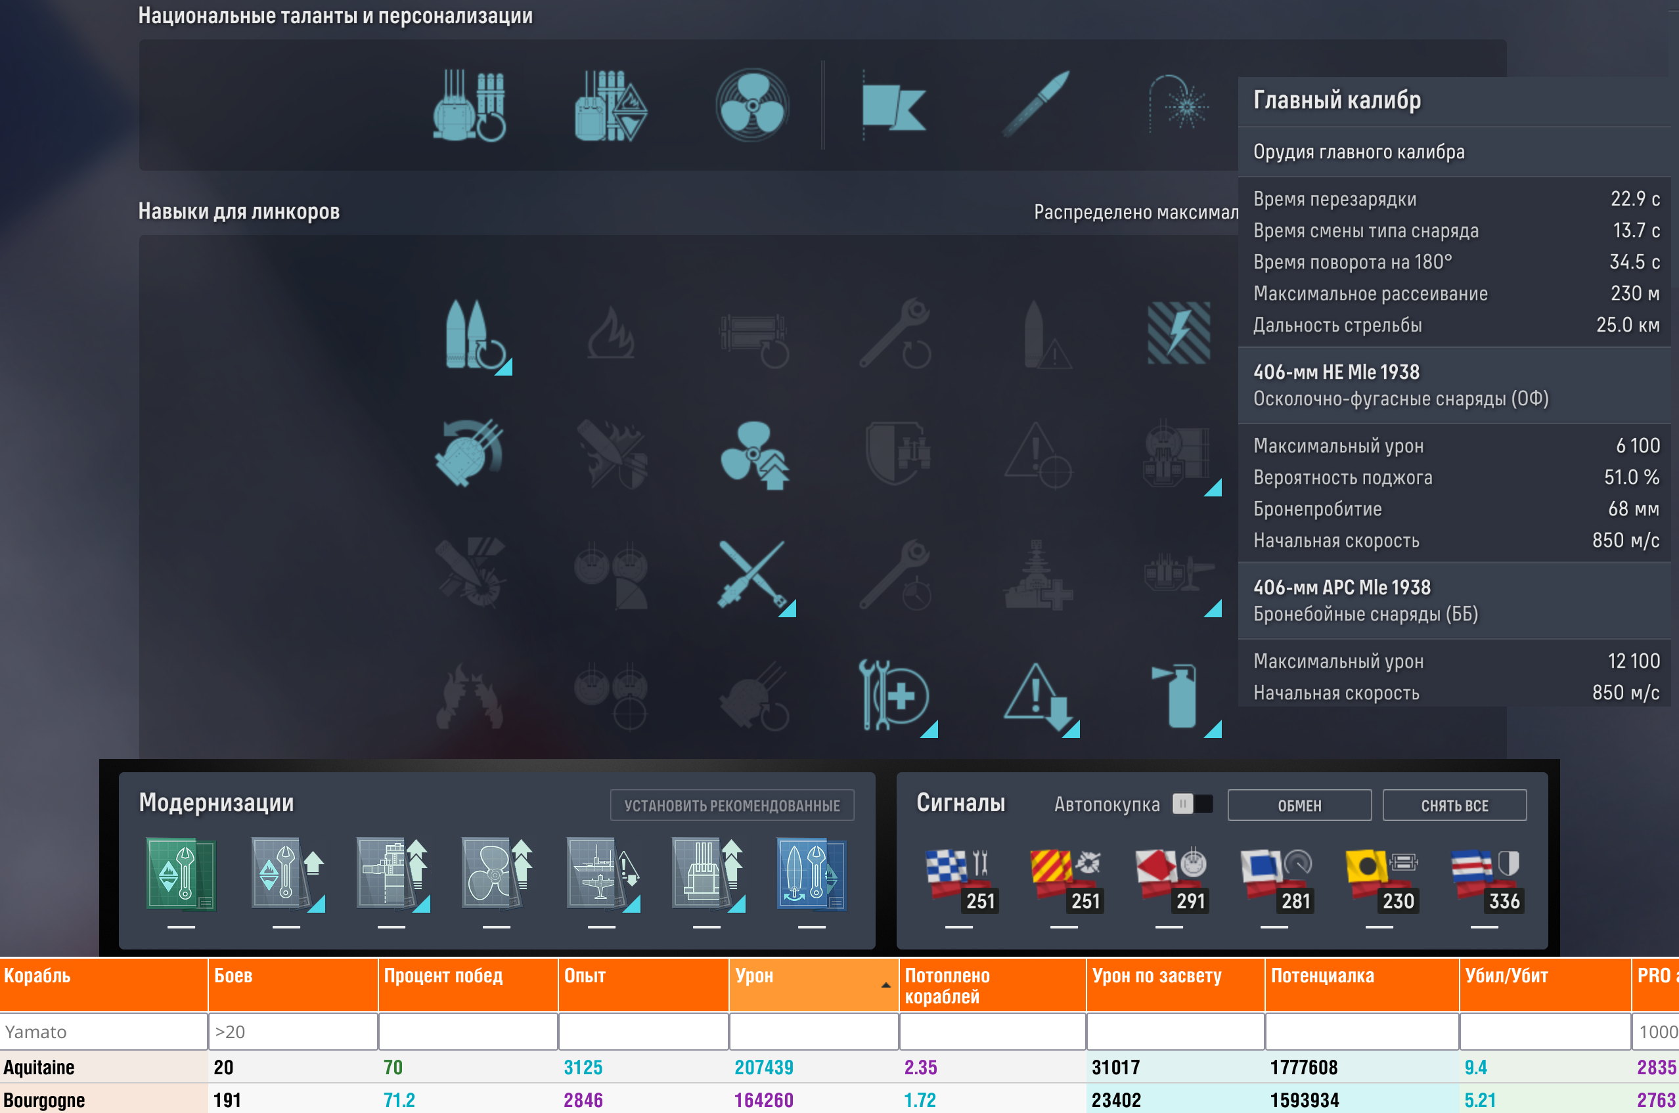Sort table by Процент побед column
Viewport: 1679px width, 1113px height.
click(x=467, y=983)
